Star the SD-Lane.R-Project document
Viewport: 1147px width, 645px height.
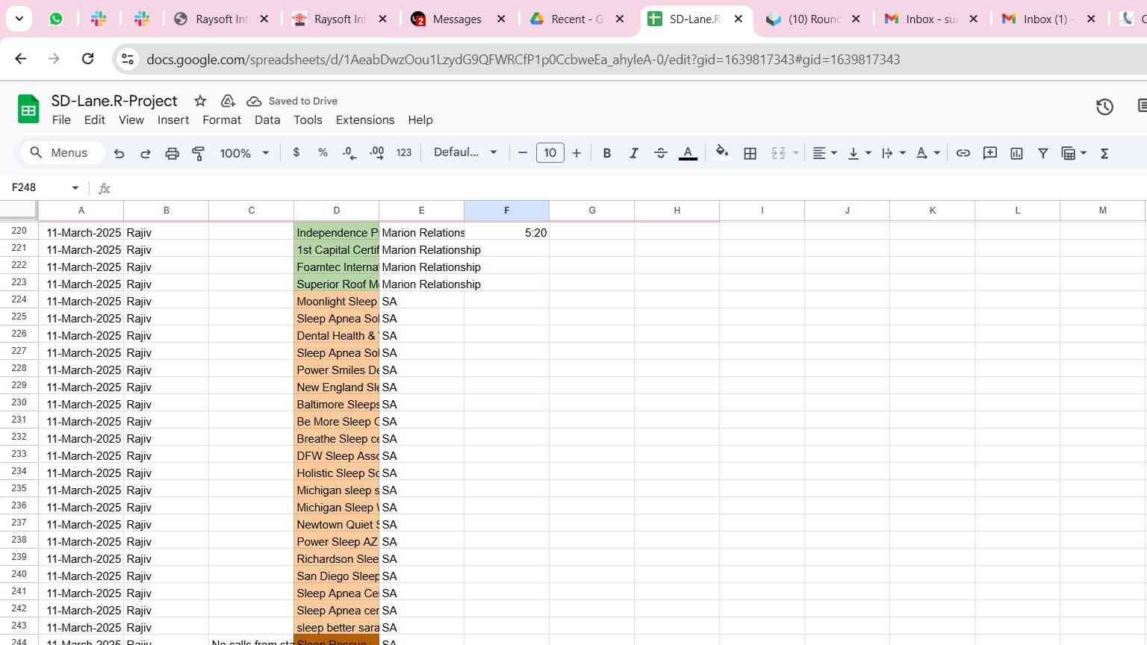[200, 101]
